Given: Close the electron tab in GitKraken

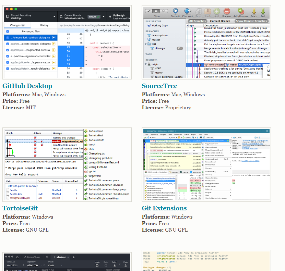Looking at the screenshot, I should click(68, 257).
